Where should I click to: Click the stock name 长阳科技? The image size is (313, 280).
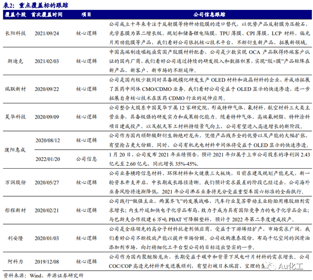pyautogui.click(x=15, y=34)
